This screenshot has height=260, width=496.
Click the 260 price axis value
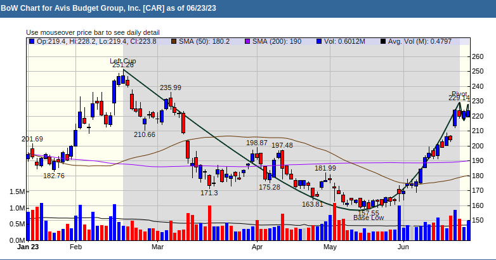pos(478,56)
